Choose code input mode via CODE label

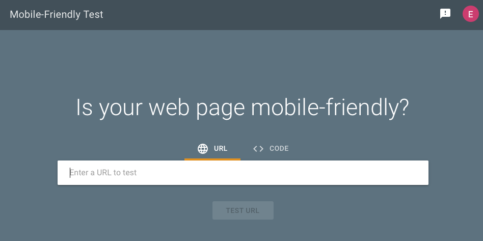(x=279, y=149)
